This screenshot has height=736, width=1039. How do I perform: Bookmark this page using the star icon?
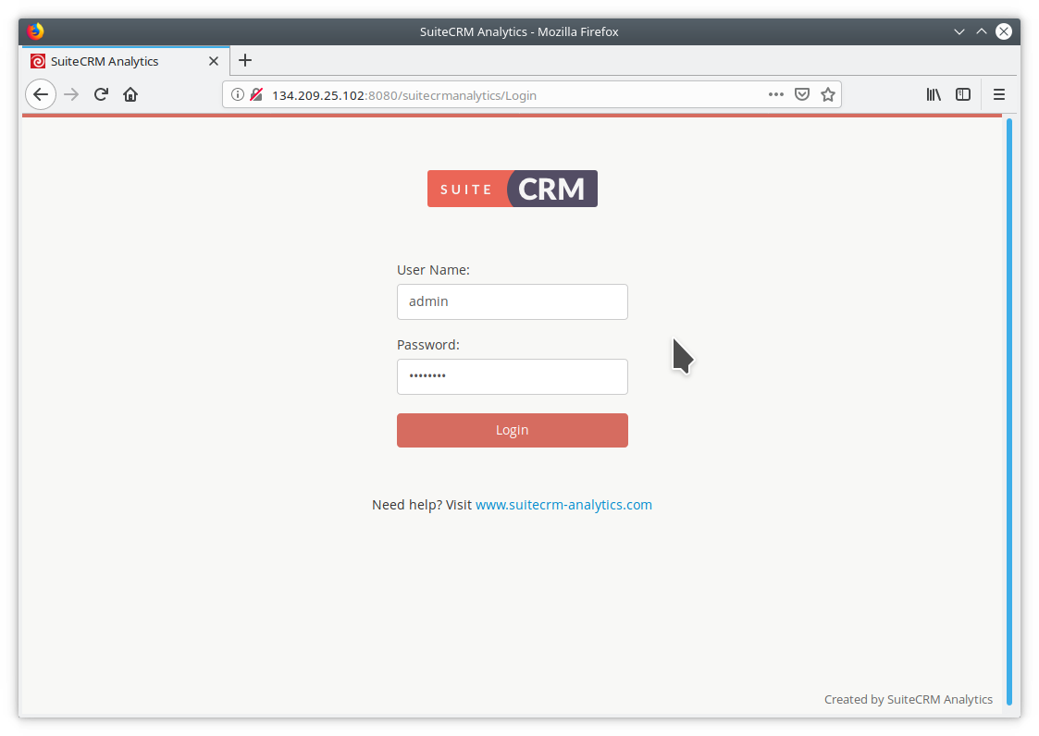pos(827,94)
